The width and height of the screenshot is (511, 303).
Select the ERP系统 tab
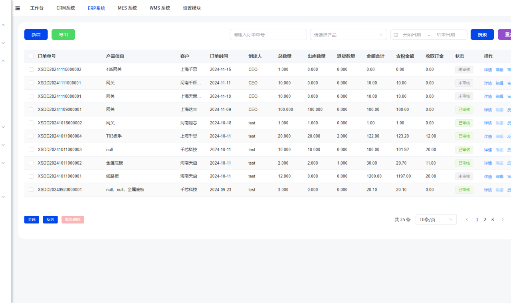pyautogui.click(x=97, y=8)
